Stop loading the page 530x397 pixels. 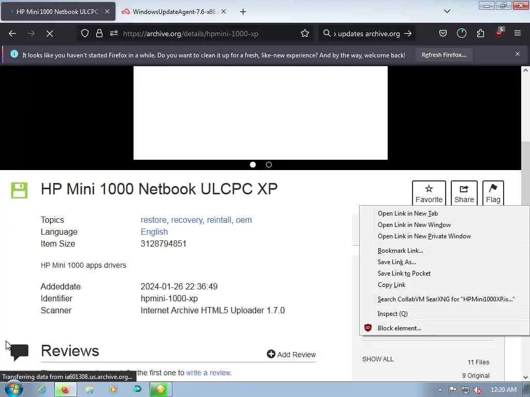click(50, 34)
